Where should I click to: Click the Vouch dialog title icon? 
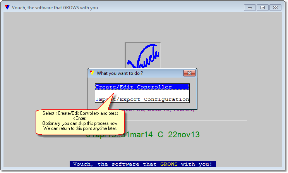click(92, 73)
